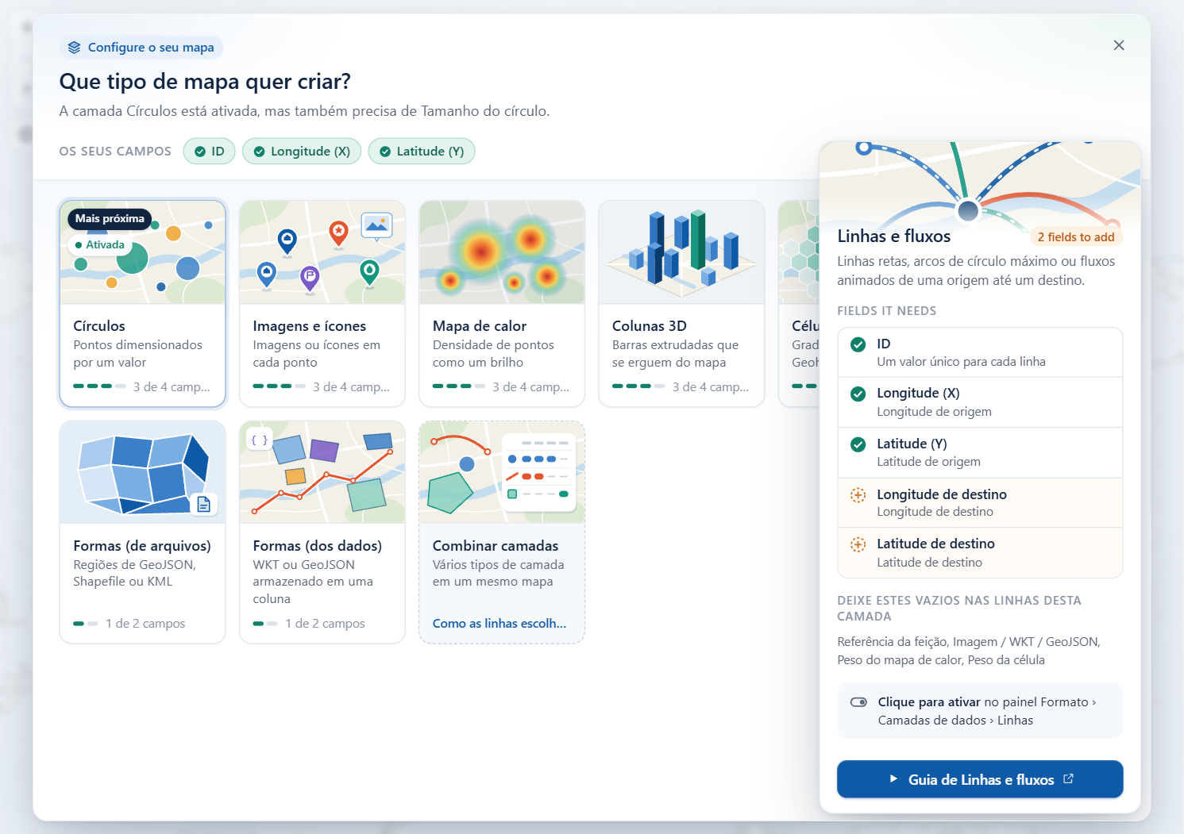Click '3 de 4 camp...' on Mapa de calor card

tap(530, 387)
